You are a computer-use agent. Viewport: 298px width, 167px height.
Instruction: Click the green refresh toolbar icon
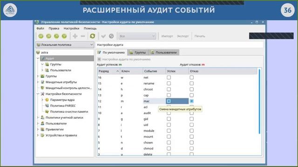pyautogui.click(x=93, y=36)
